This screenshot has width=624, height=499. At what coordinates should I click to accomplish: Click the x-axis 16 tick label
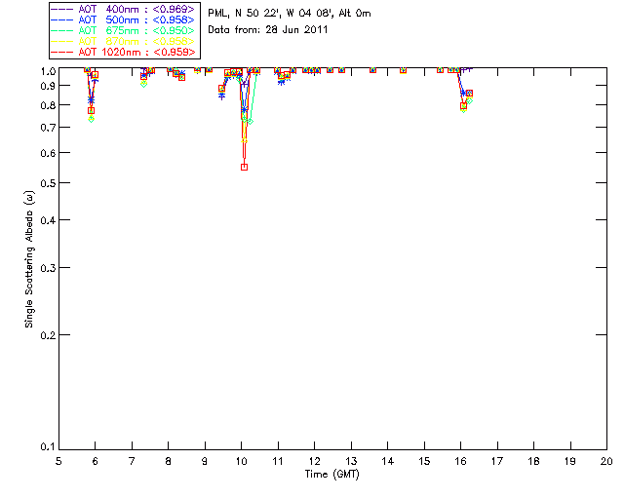click(461, 461)
